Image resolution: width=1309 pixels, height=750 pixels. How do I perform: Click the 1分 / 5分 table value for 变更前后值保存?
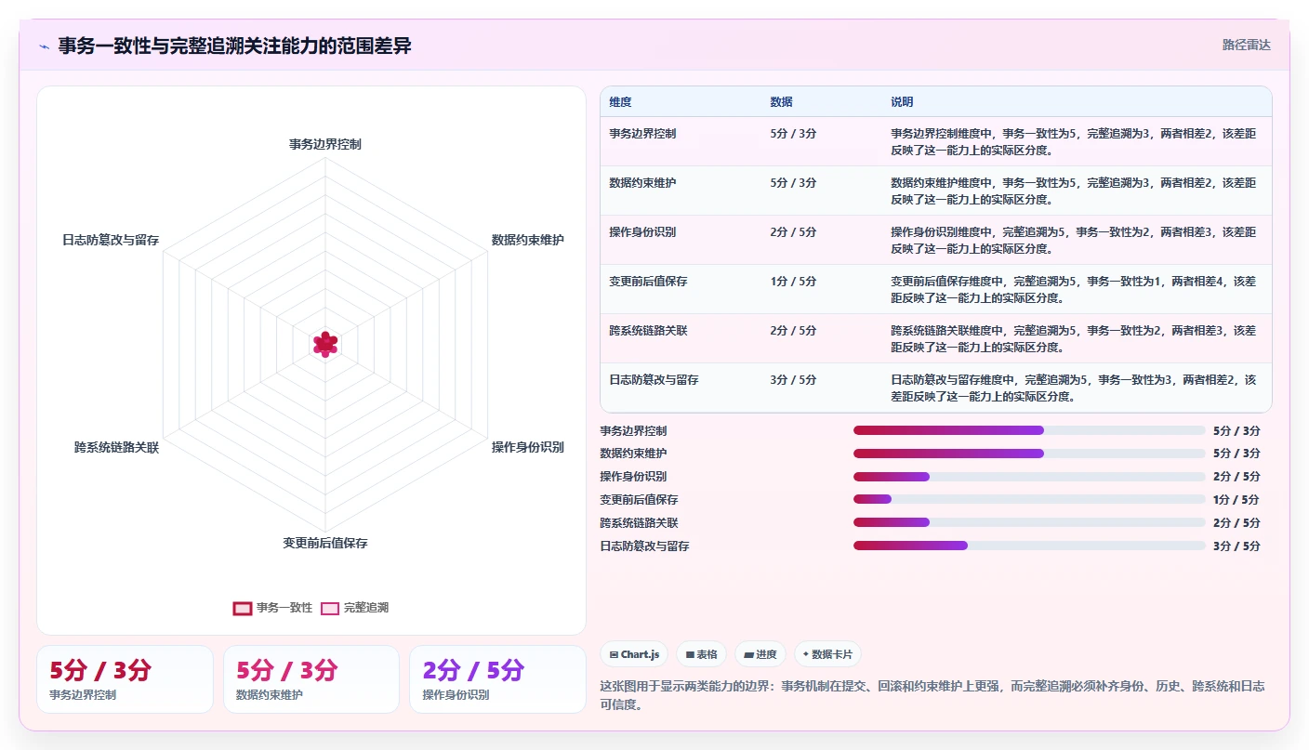[x=793, y=282]
